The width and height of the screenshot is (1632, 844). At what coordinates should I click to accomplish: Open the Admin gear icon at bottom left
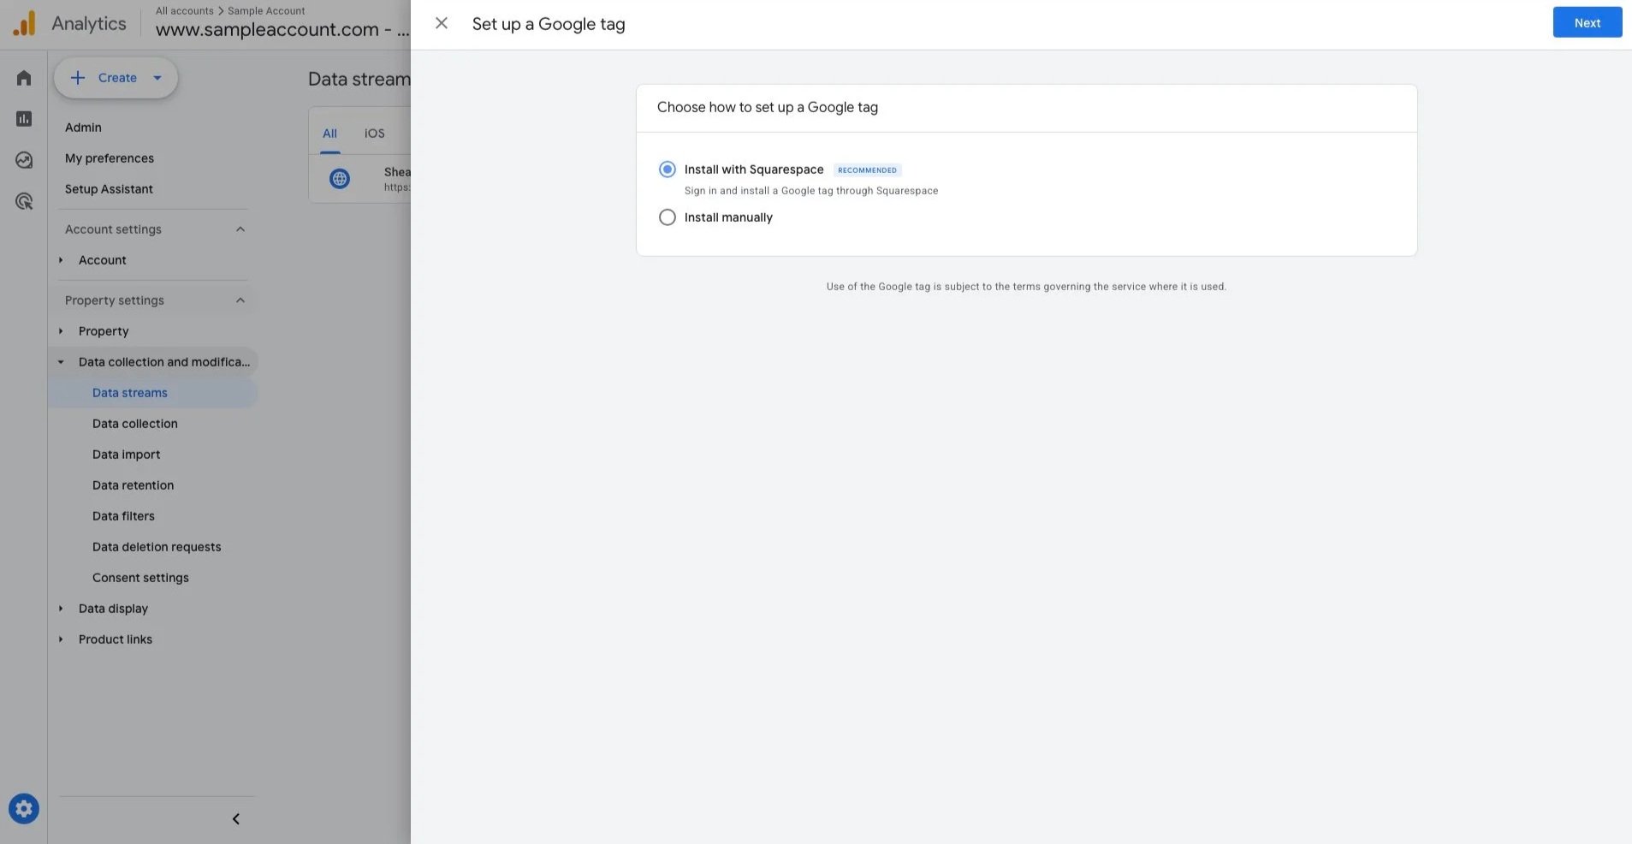24,808
